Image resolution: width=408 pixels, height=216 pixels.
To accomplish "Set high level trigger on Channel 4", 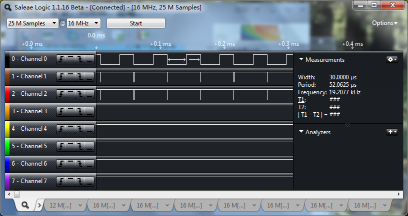I will click(x=70, y=129).
